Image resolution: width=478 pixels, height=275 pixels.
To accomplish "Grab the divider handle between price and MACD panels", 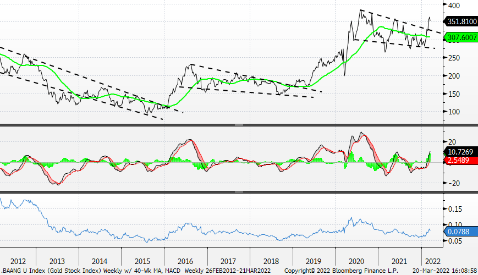I will (x=239, y=125).
